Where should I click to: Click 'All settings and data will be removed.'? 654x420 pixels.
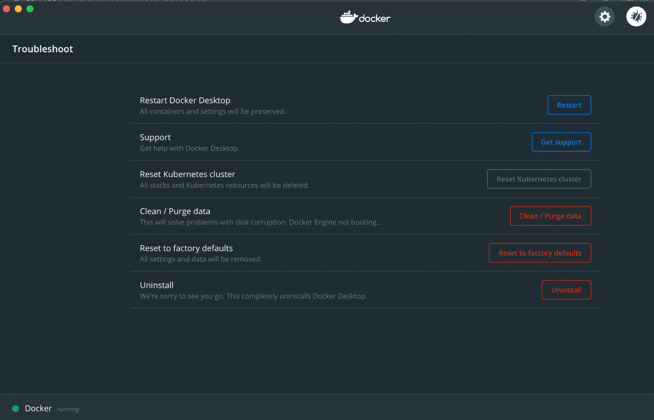point(201,259)
